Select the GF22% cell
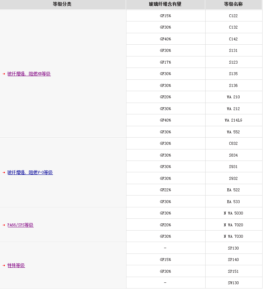 click(x=165, y=190)
